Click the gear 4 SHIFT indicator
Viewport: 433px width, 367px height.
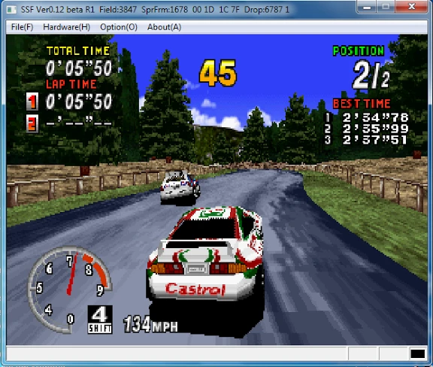100,319
